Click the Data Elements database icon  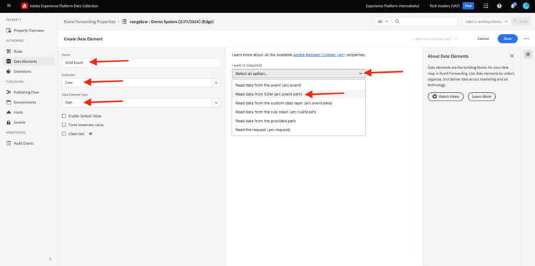pyautogui.click(x=9, y=61)
